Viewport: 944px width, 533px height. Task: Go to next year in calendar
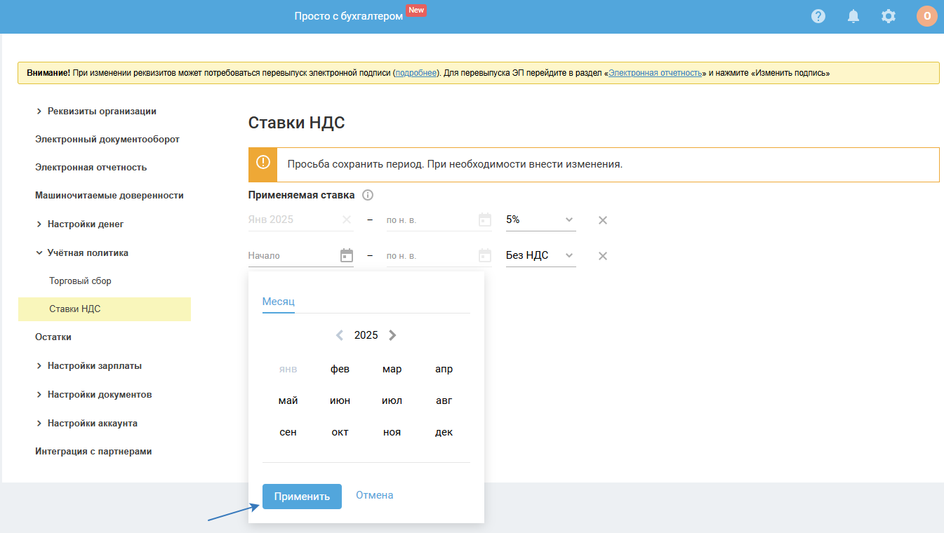point(392,335)
